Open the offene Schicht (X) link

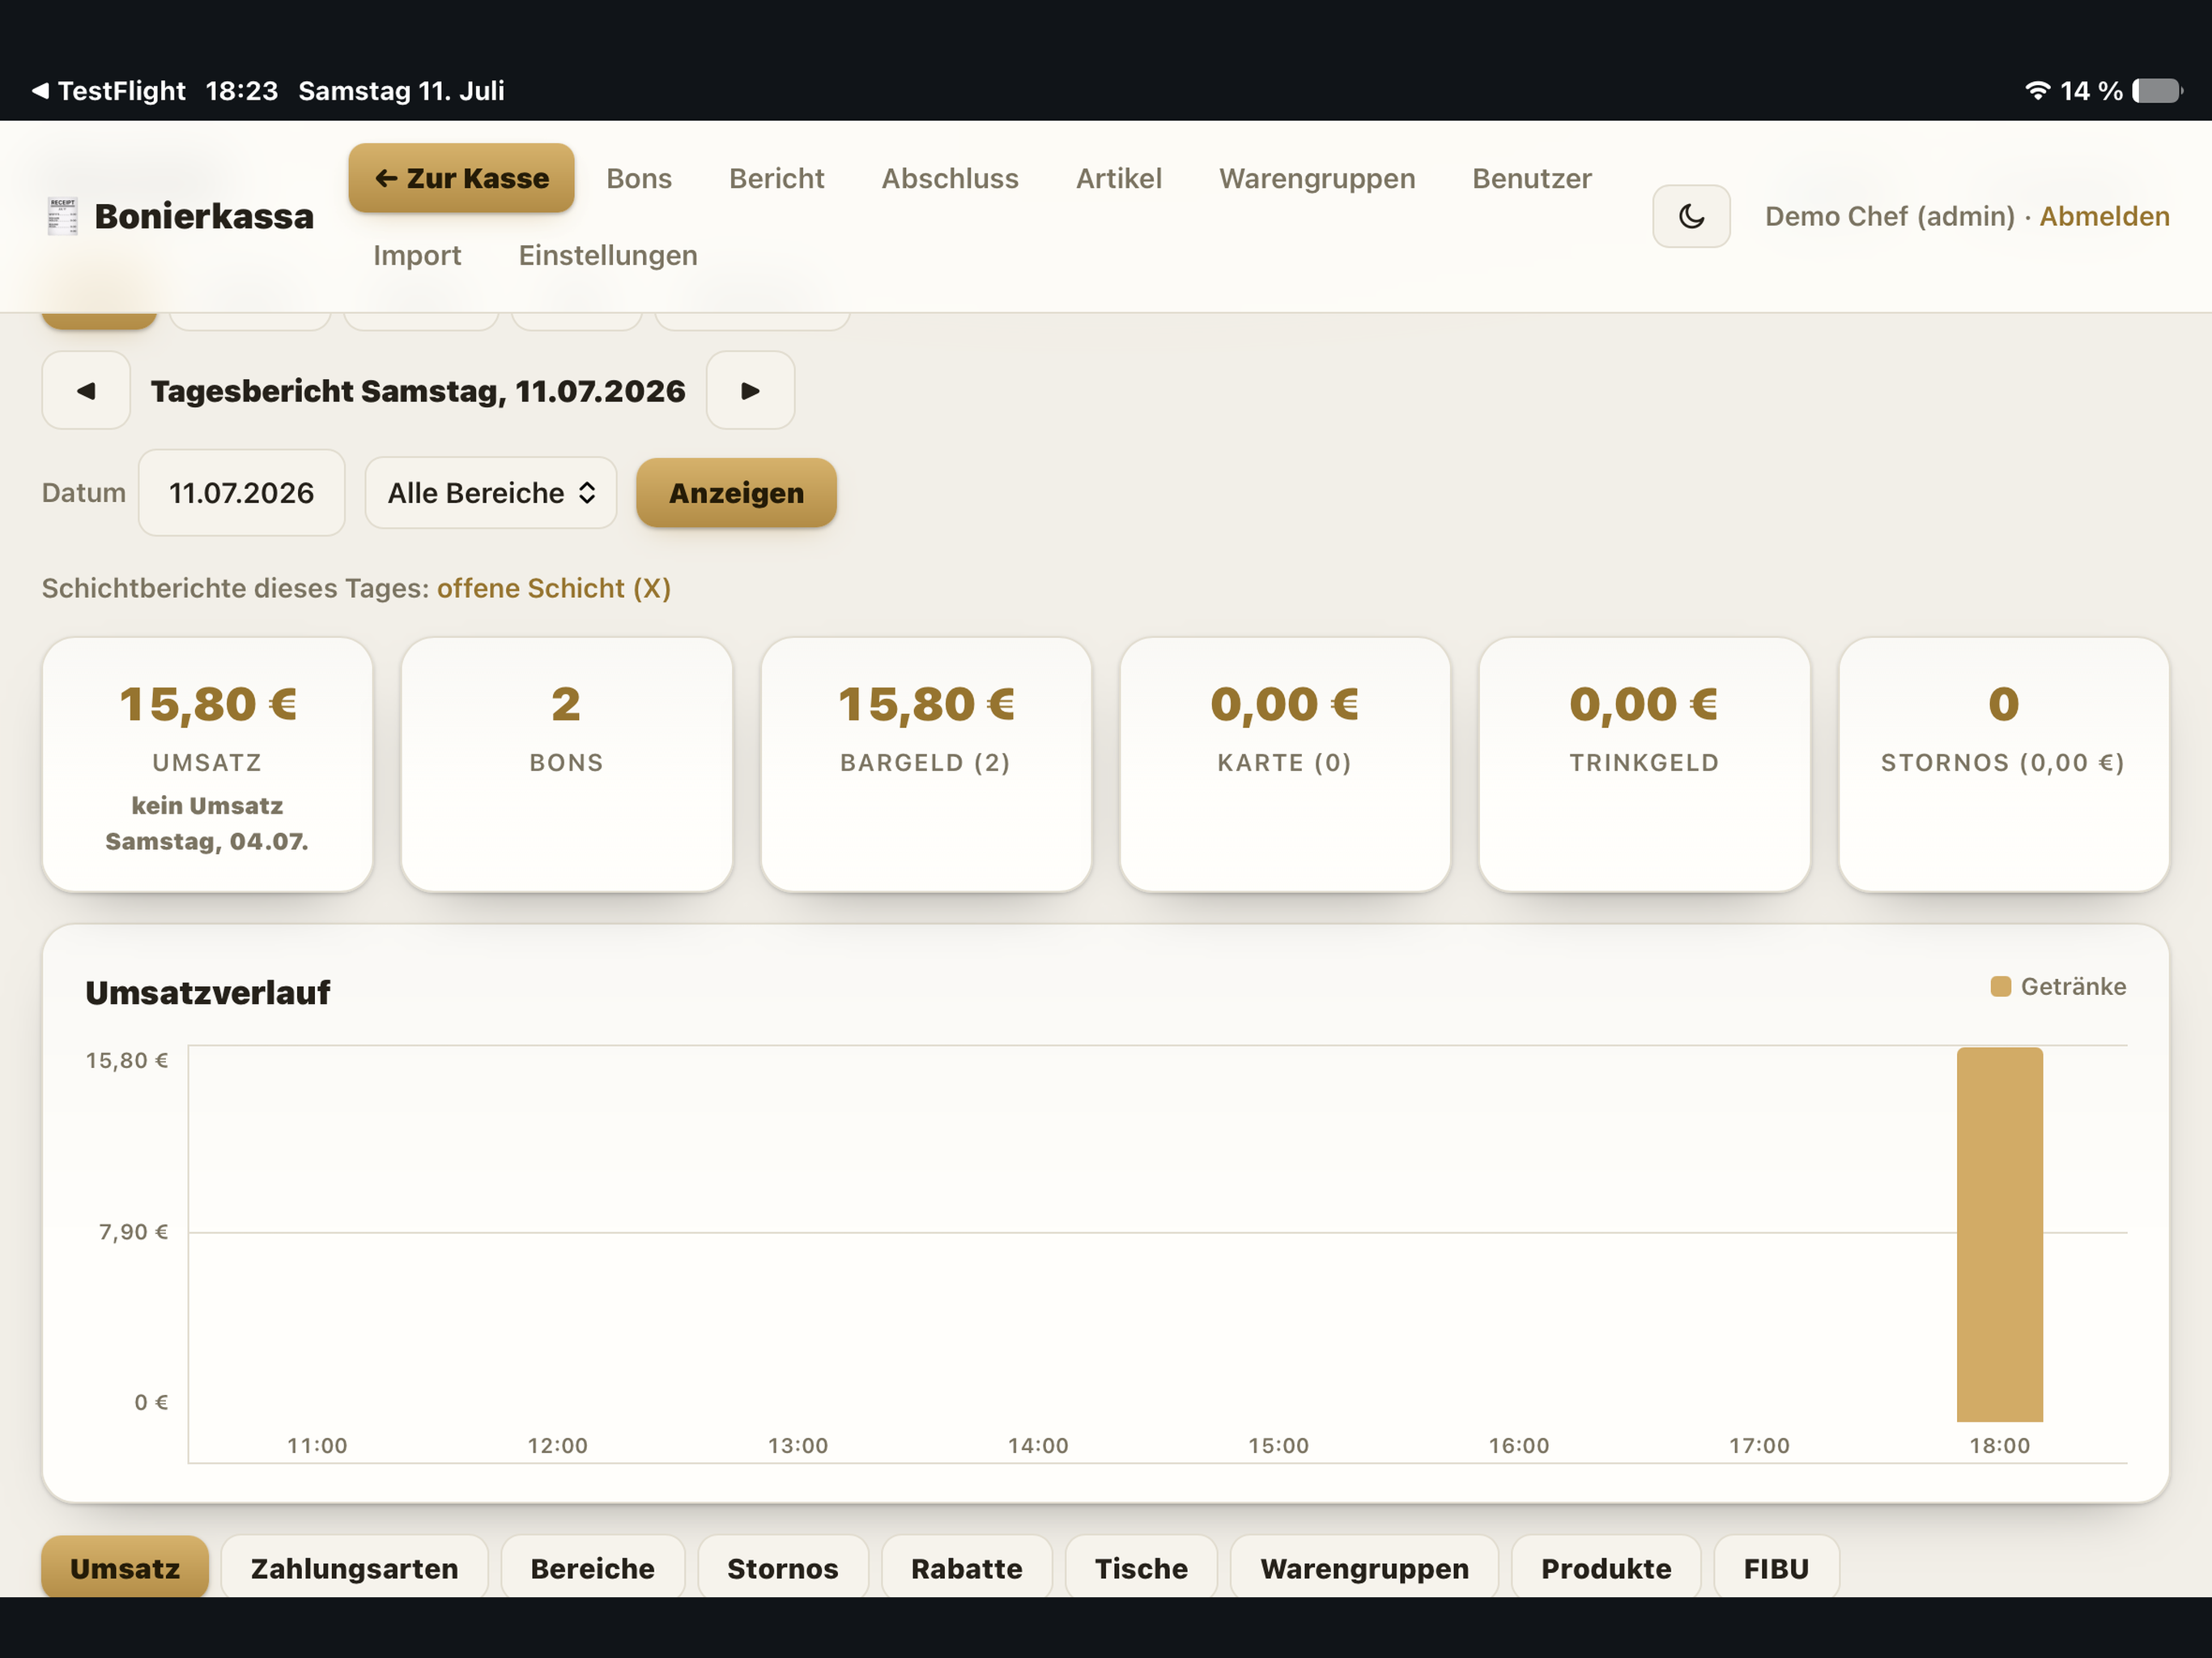(x=553, y=588)
